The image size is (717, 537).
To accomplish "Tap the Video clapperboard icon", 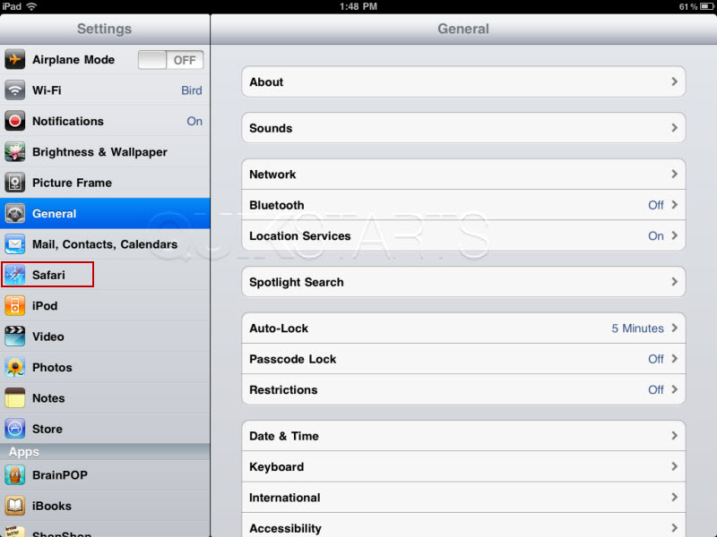I will (x=14, y=337).
